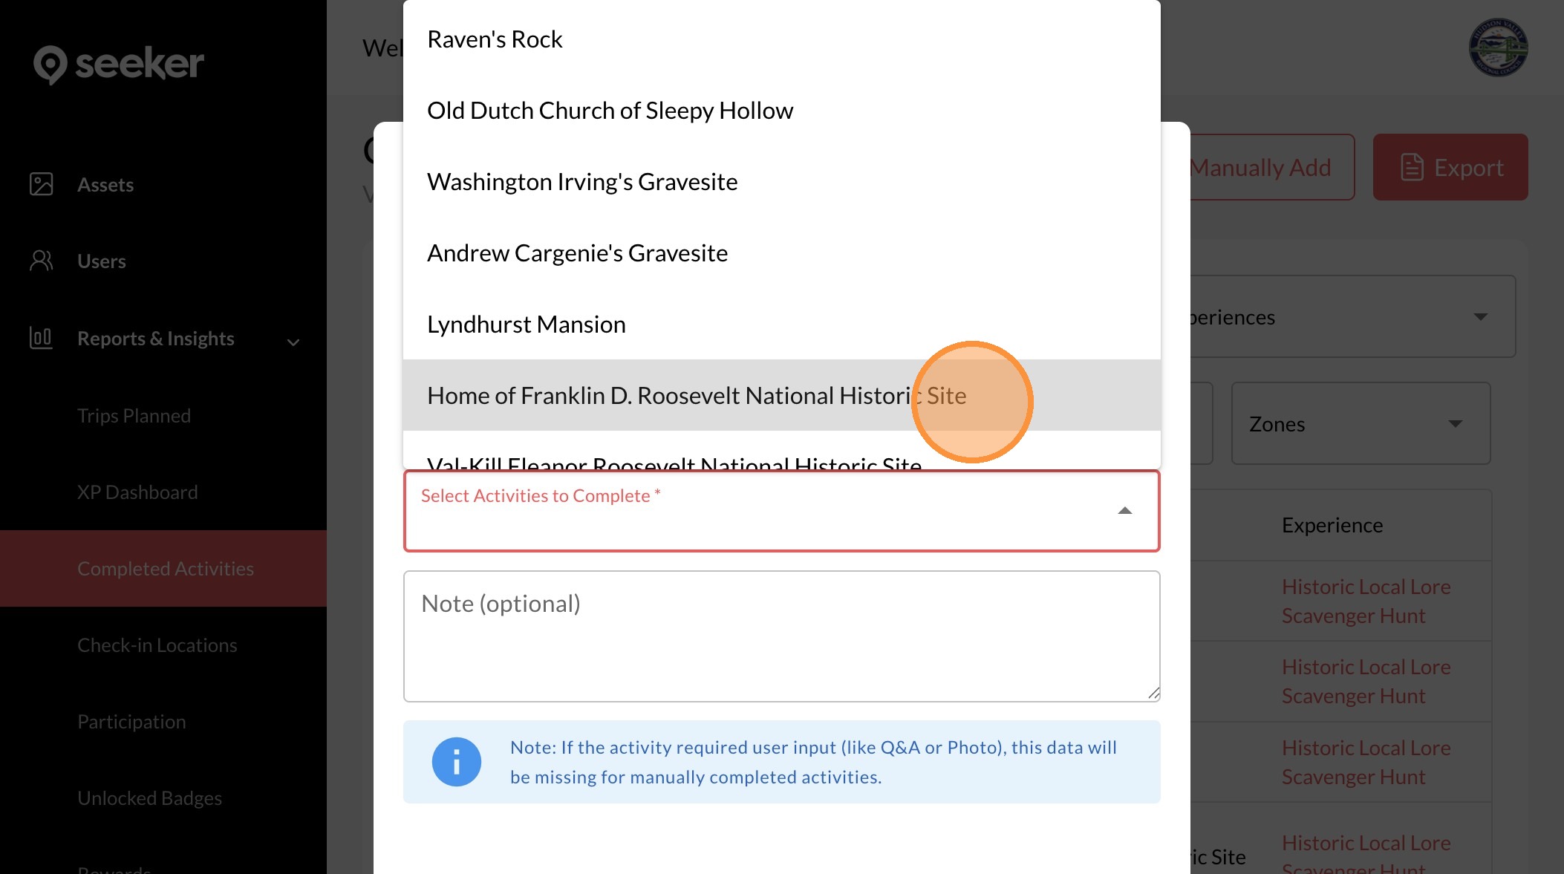Screen dimensions: 1564x874
Task: Click into the Note (optional) field
Action: tap(781, 636)
